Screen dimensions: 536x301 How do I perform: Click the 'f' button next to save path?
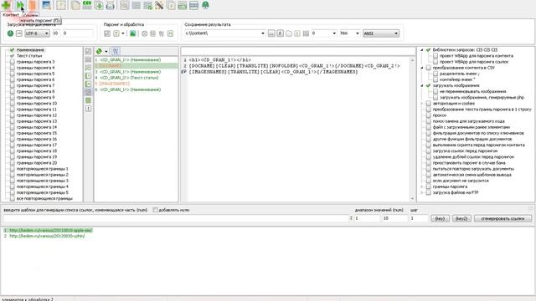[x=280, y=33]
